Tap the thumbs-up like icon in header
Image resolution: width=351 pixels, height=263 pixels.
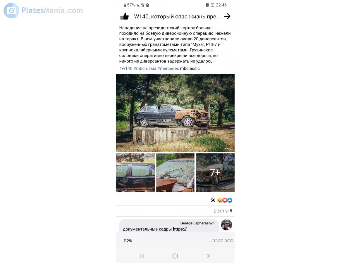point(125,16)
